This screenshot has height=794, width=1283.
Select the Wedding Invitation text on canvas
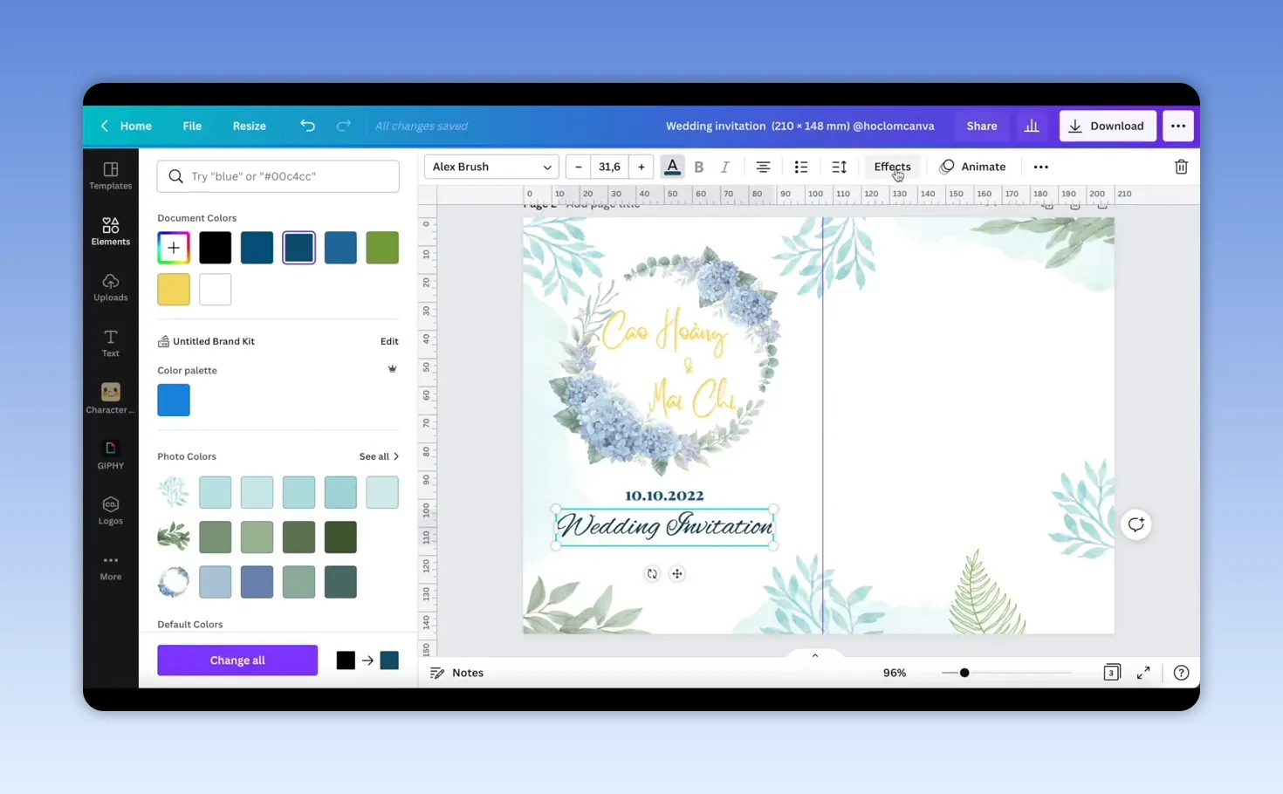click(665, 527)
